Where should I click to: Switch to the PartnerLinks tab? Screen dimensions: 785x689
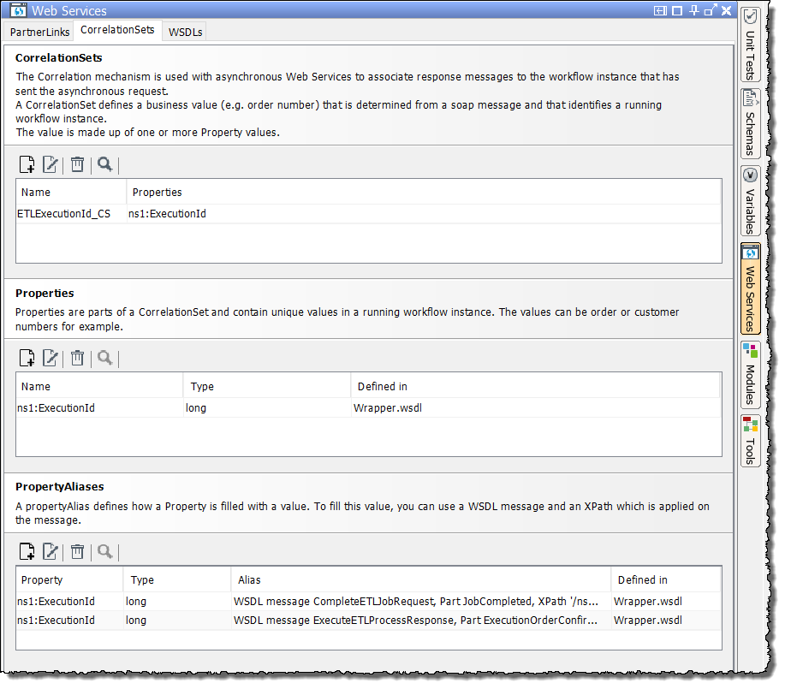[x=39, y=32]
